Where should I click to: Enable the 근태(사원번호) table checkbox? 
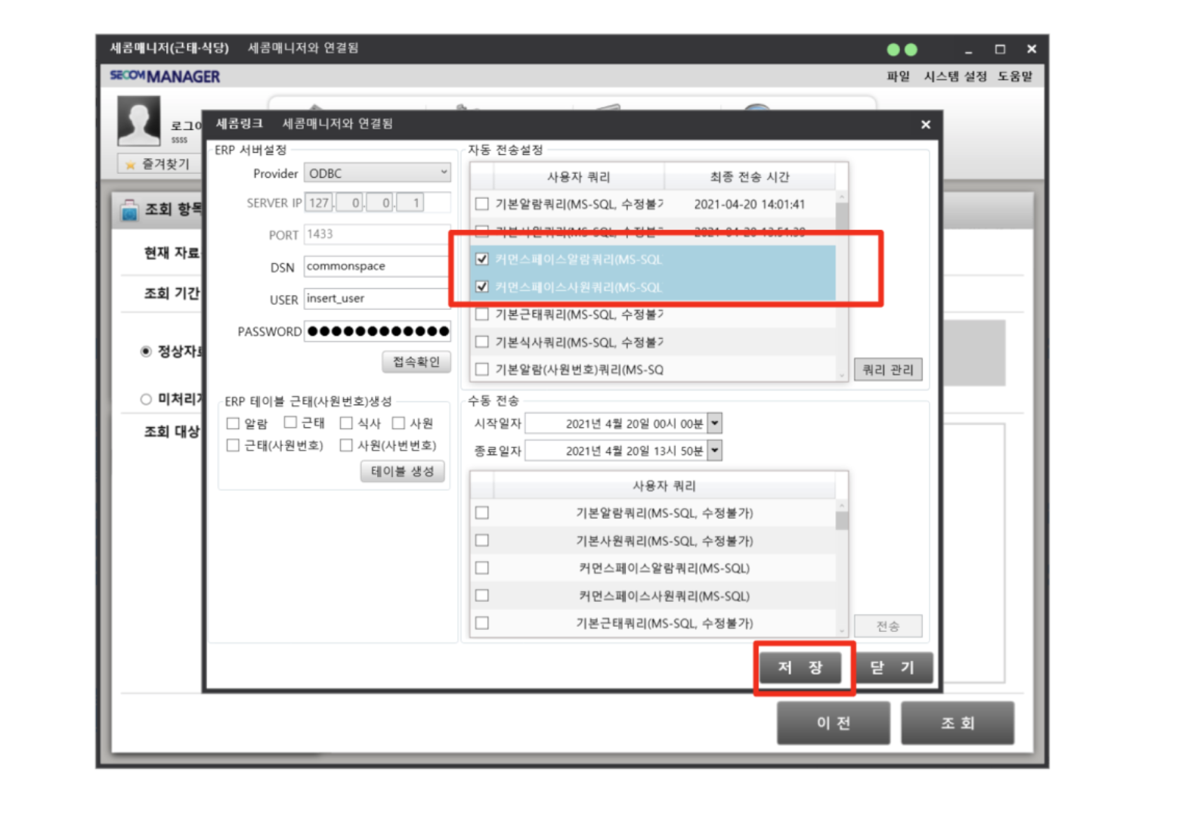tap(234, 445)
